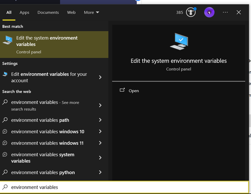
Task: Select 'environment variables windows 11' web suggestion
Action: coord(48,143)
